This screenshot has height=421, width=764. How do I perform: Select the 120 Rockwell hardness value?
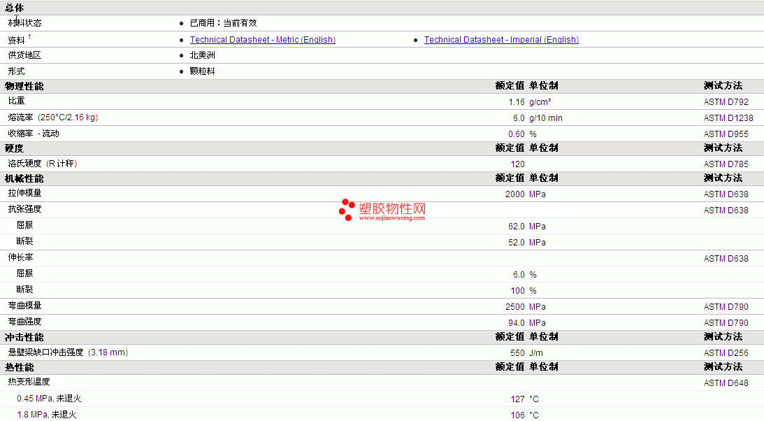[x=517, y=164]
